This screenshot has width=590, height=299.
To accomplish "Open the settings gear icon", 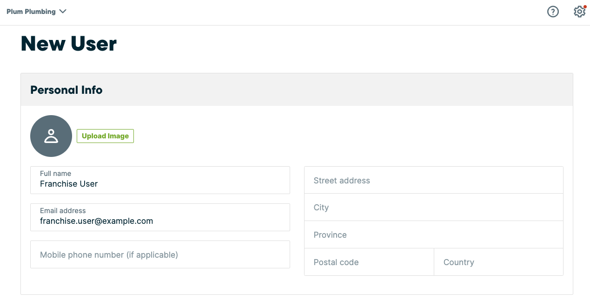I will pyautogui.click(x=579, y=12).
